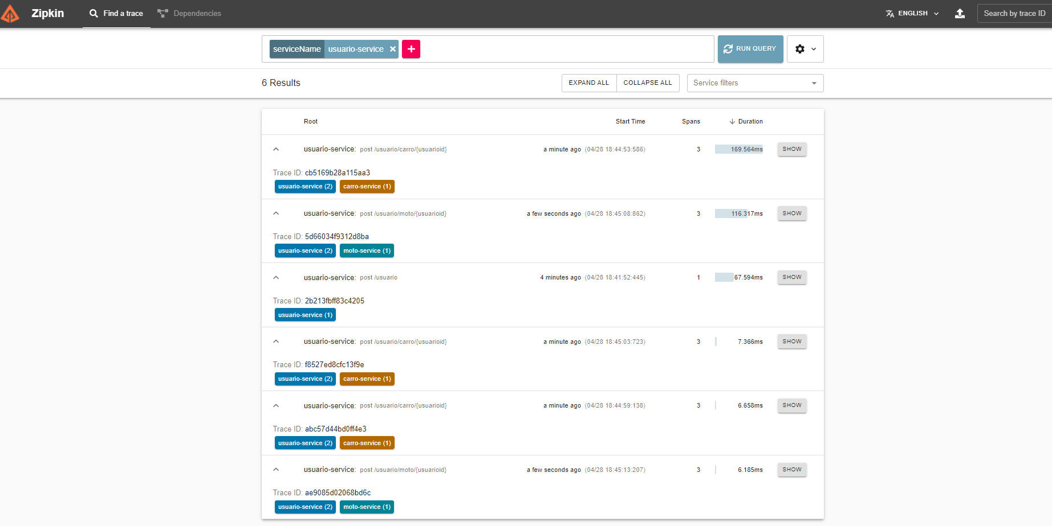Click the pink plus icon to add a query criterion
Viewport: 1052px width, 526px height.
411,49
